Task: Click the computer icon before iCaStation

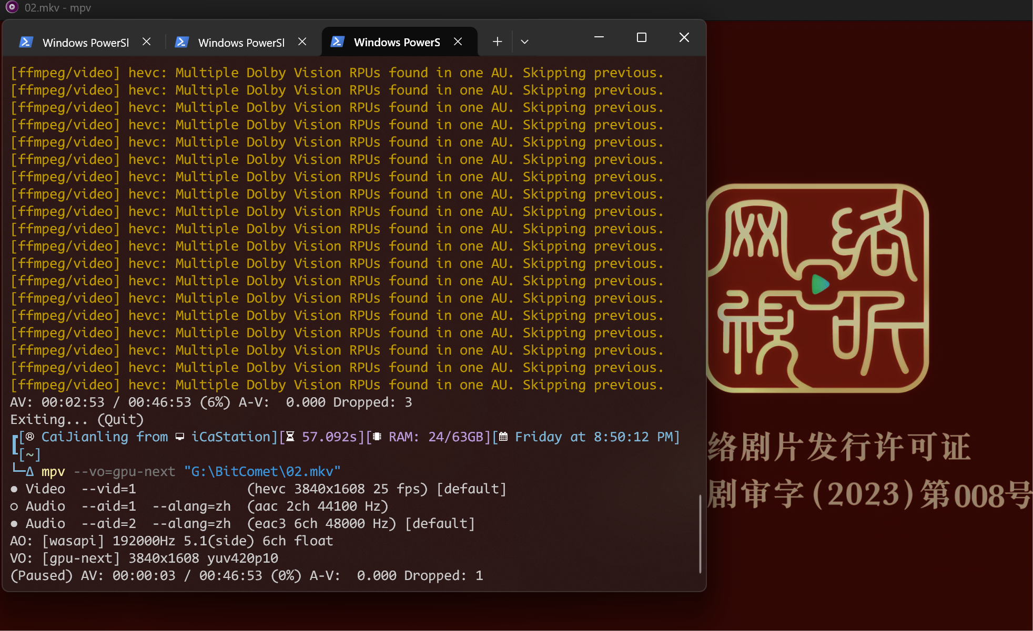Action: click(x=180, y=437)
